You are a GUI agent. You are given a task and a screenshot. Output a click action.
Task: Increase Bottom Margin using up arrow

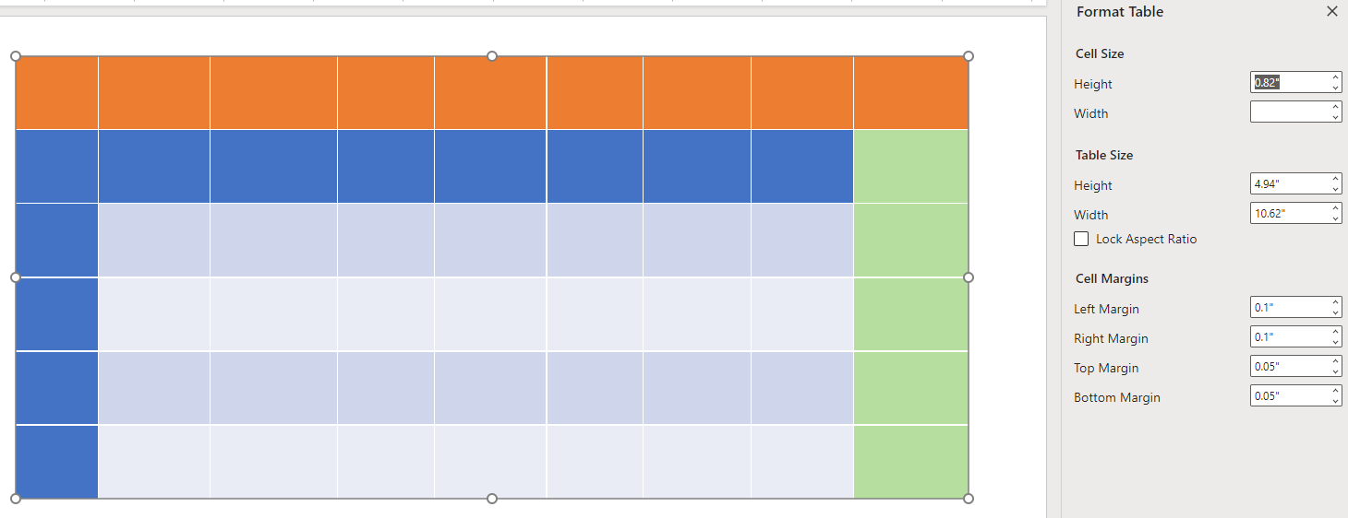point(1336,392)
